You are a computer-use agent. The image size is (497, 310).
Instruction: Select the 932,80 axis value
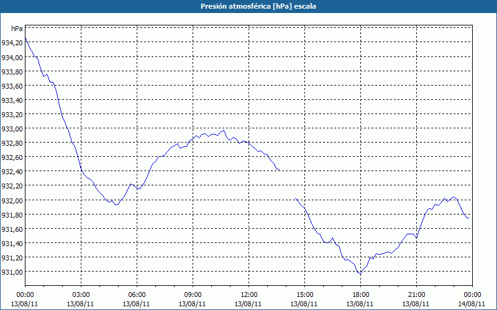12,143
